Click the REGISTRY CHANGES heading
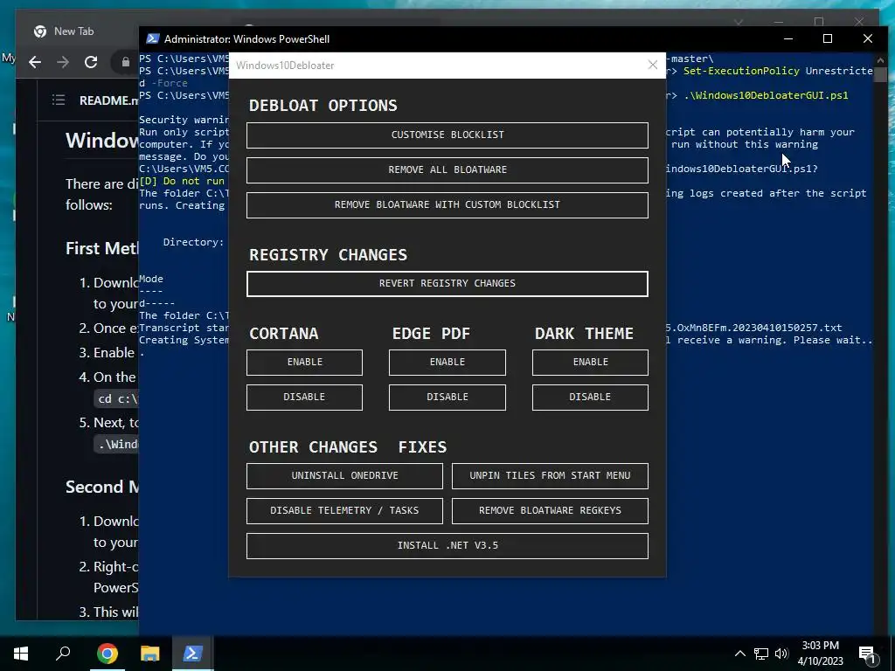This screenshot has height=671, width=895. tap(329, 254)
